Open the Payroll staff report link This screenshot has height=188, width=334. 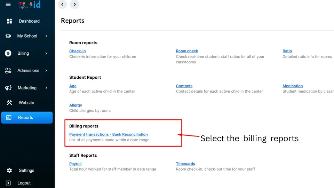[x=75, y=164]
